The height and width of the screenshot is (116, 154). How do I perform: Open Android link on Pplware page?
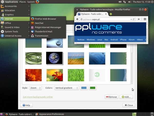click(x=114, y=40)
